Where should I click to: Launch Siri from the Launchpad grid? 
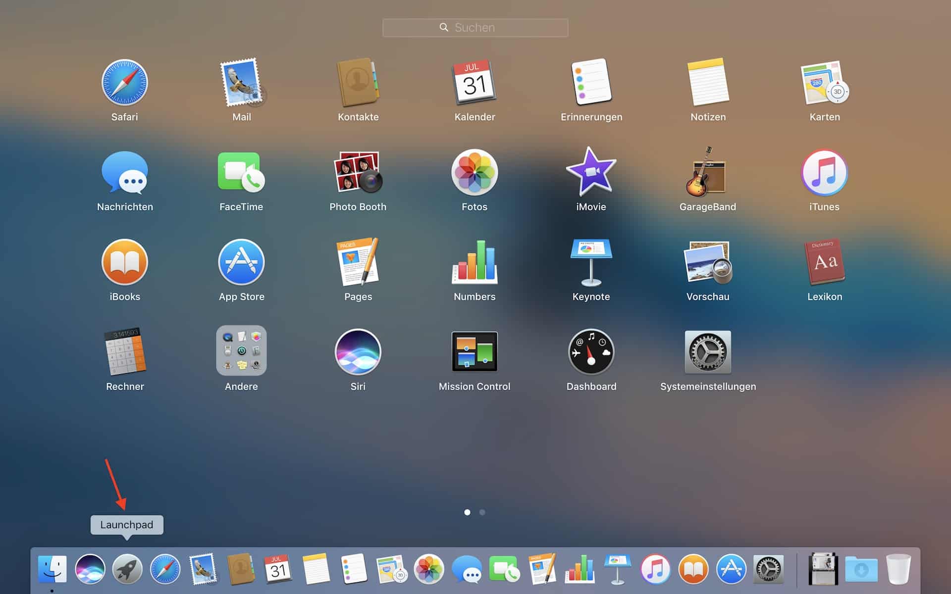[x=358, y=352]
